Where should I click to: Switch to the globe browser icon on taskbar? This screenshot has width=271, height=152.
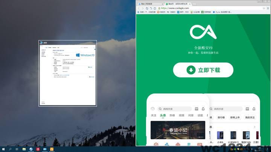[31, 149]
